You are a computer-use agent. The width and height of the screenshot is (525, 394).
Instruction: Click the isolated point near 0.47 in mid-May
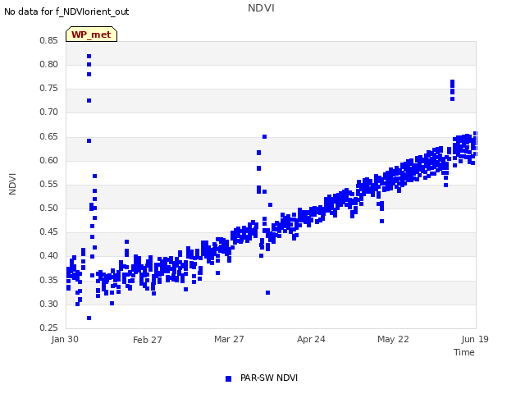pos(381,221)
